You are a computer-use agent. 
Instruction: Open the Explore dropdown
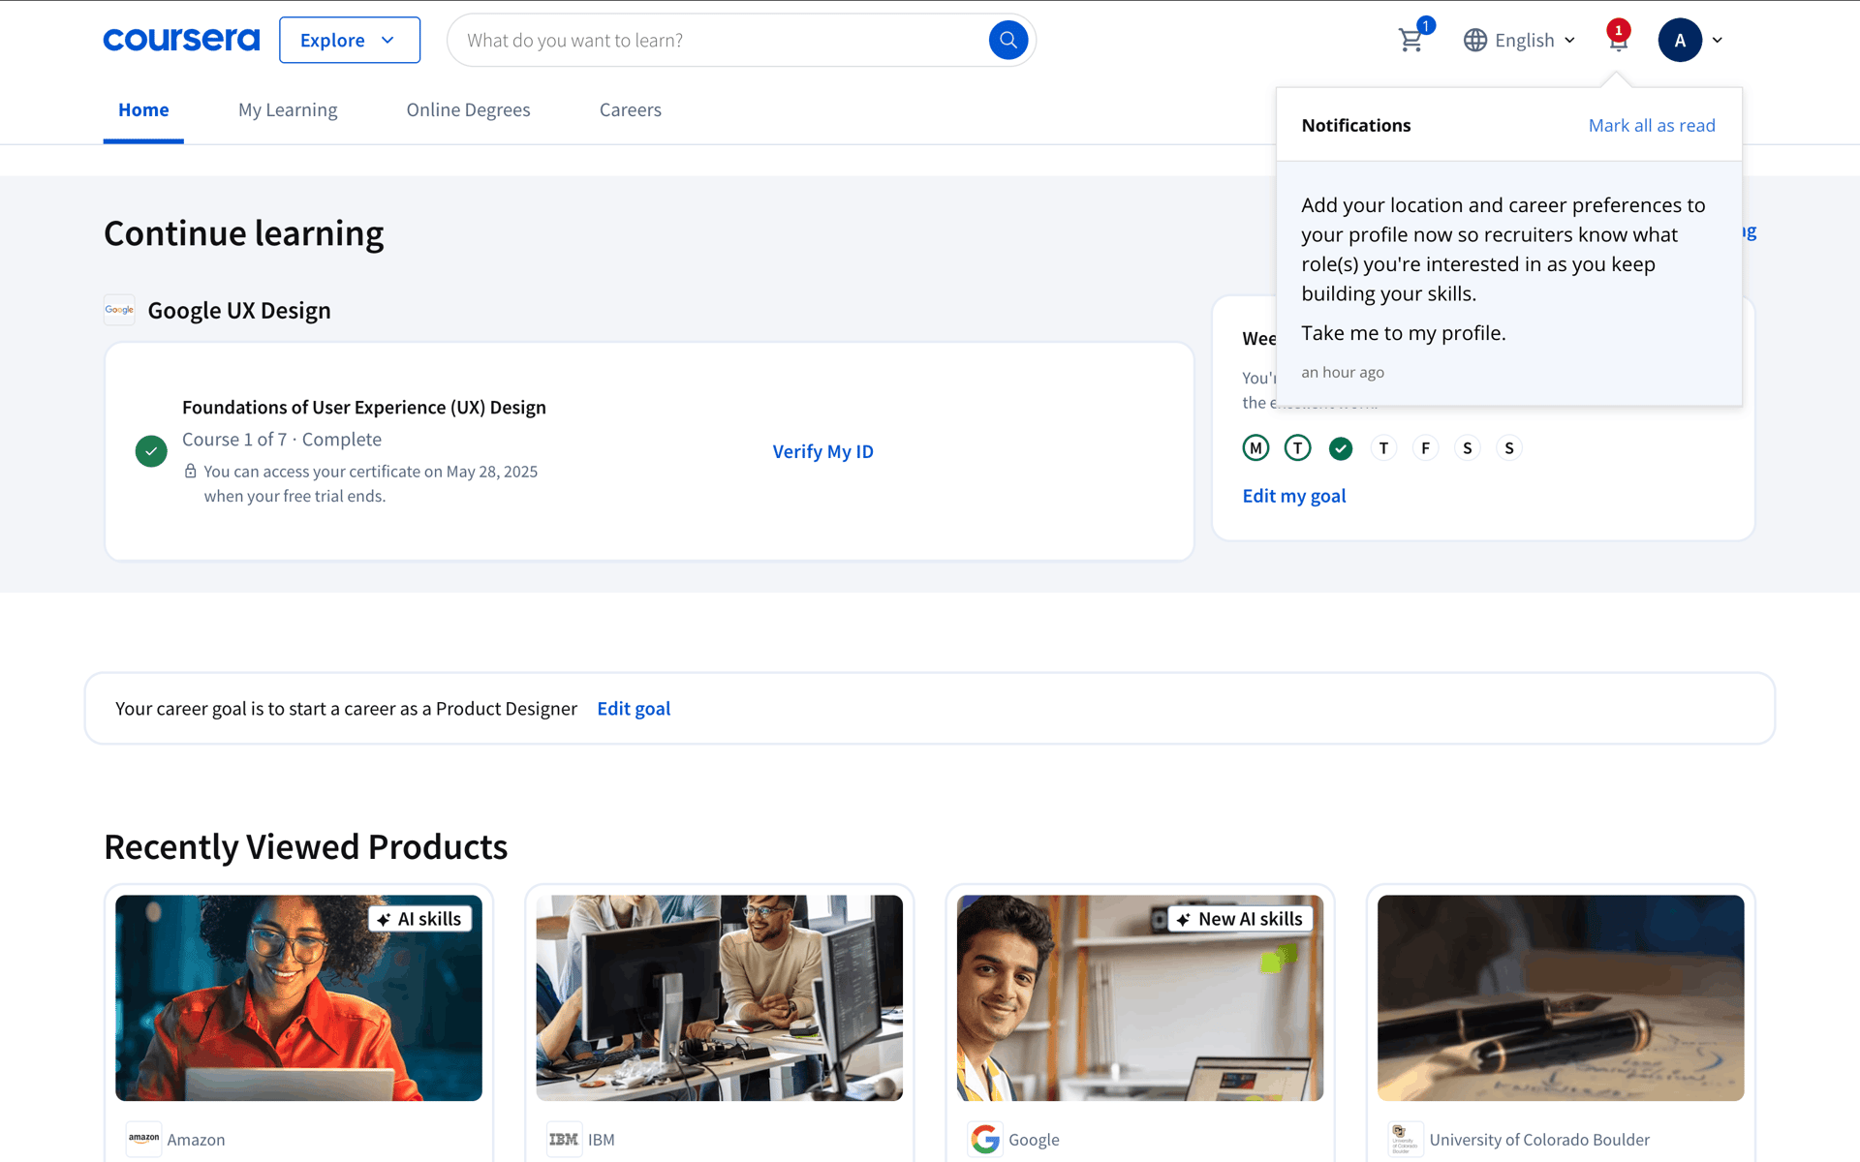[x=350, y=40]
